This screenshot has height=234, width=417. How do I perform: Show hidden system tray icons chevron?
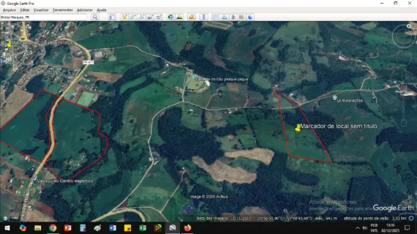tap(357, 228)
